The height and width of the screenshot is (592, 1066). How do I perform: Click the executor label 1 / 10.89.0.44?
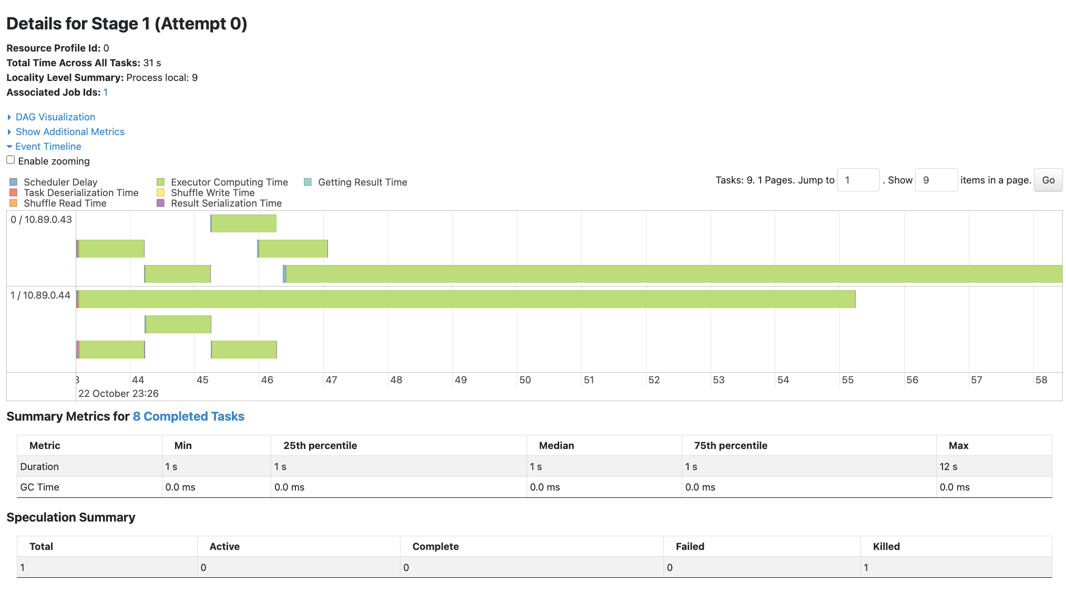click(40, 295)
